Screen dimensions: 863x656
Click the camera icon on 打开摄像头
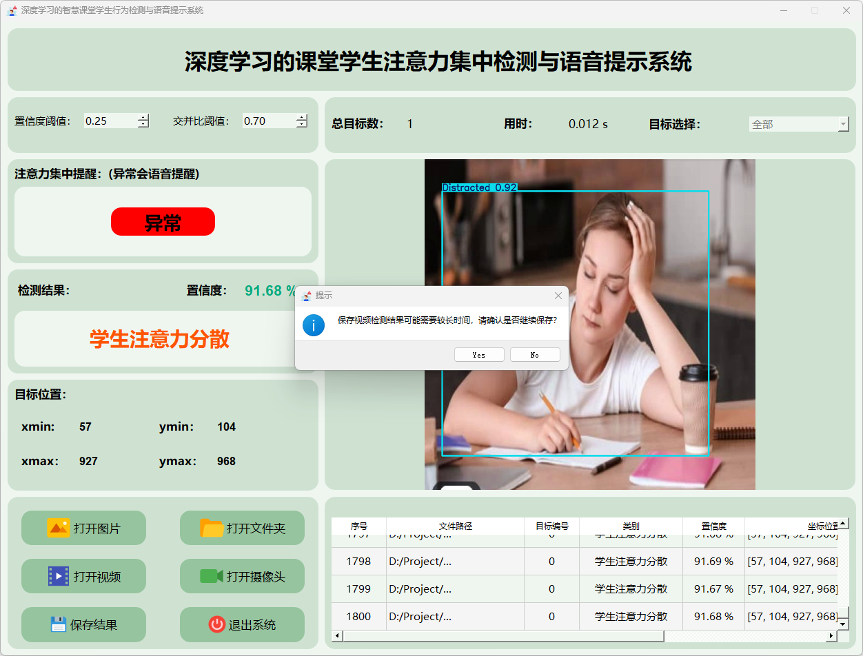212,576
